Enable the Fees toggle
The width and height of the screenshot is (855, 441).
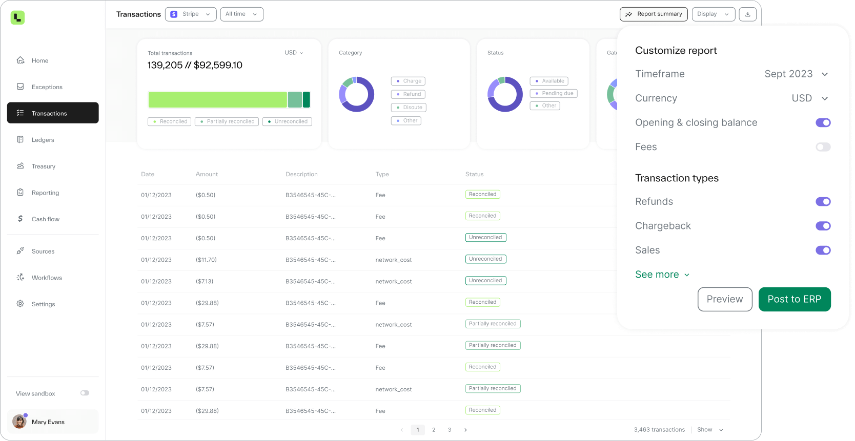(823, 147)
